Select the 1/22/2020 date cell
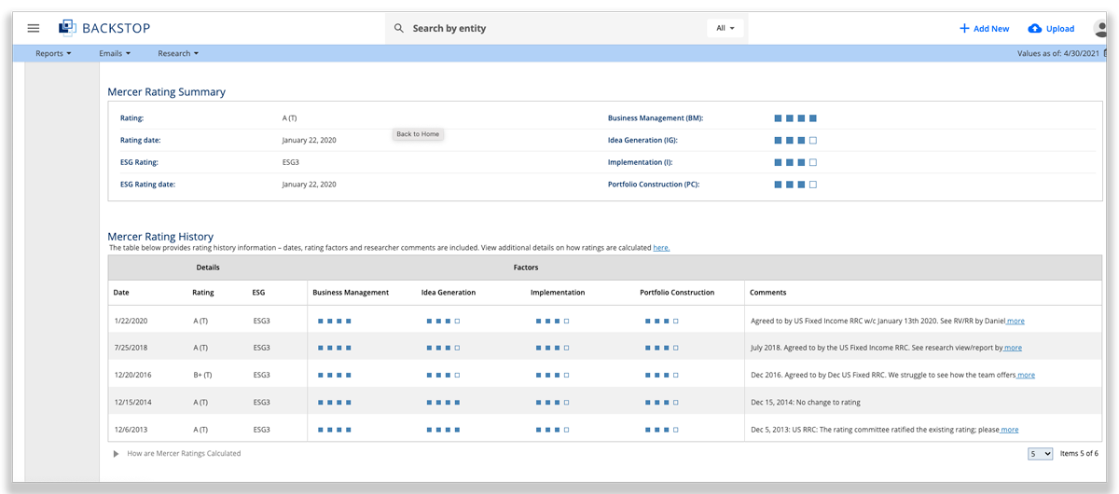Viewport: 1119px width, 494px height. tap(131, 321)
